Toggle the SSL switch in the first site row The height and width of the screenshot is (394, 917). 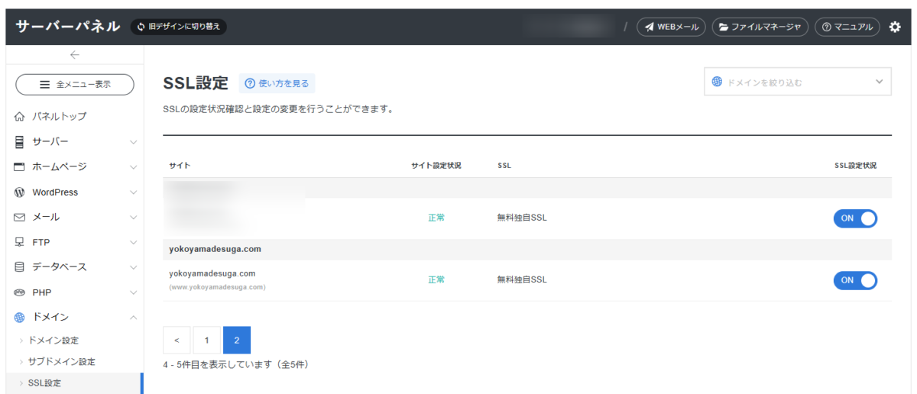[855, 218]
